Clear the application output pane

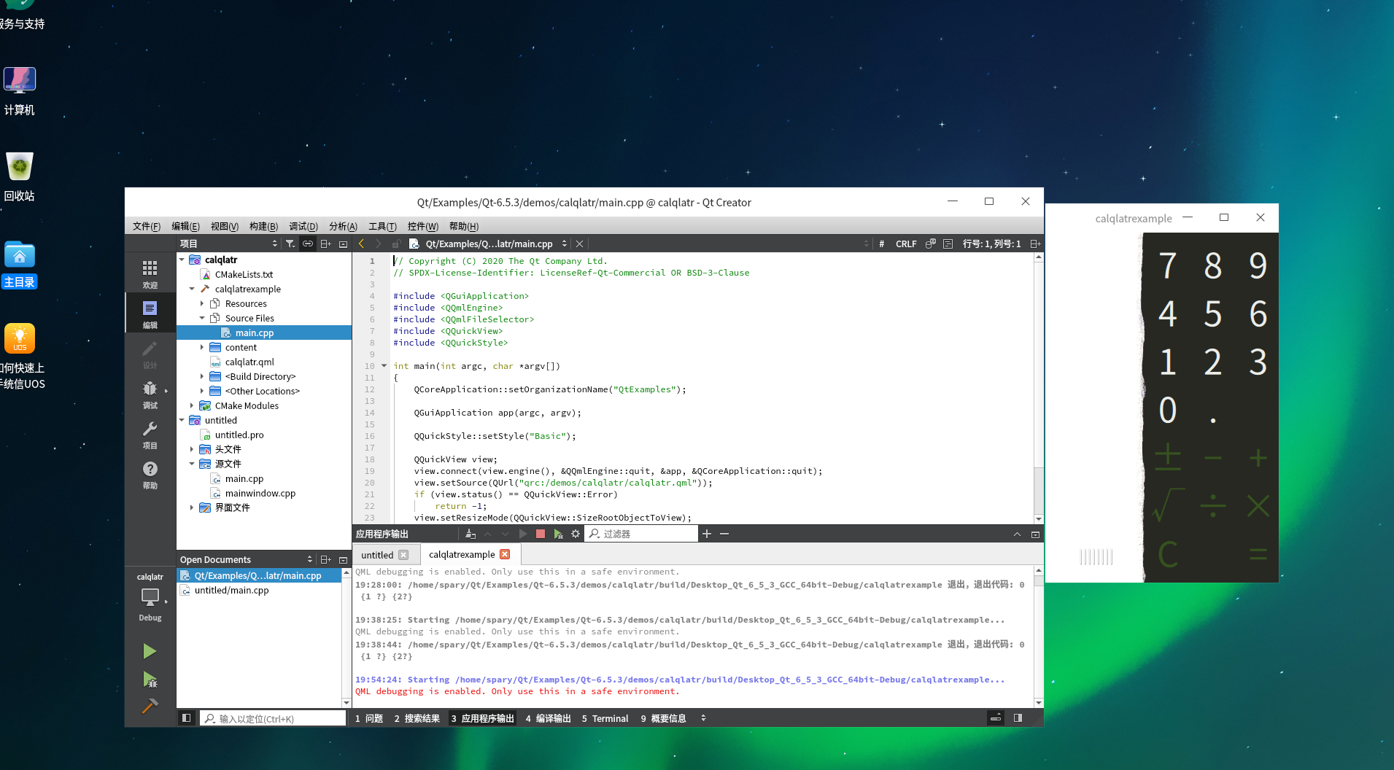tap(471, 534)
